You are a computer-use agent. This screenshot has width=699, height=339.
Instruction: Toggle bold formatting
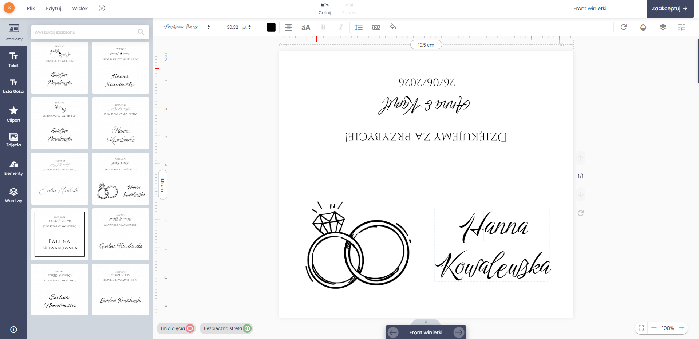pos(323,27)
